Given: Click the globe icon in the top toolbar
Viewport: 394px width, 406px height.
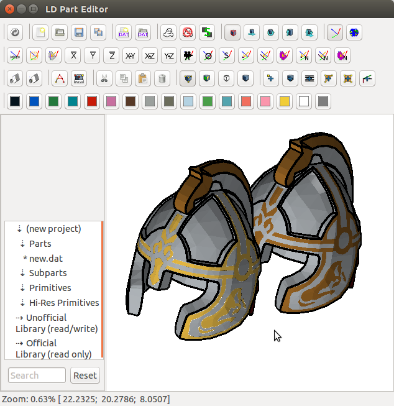Looking at the screenshot, I should (354, 32).
